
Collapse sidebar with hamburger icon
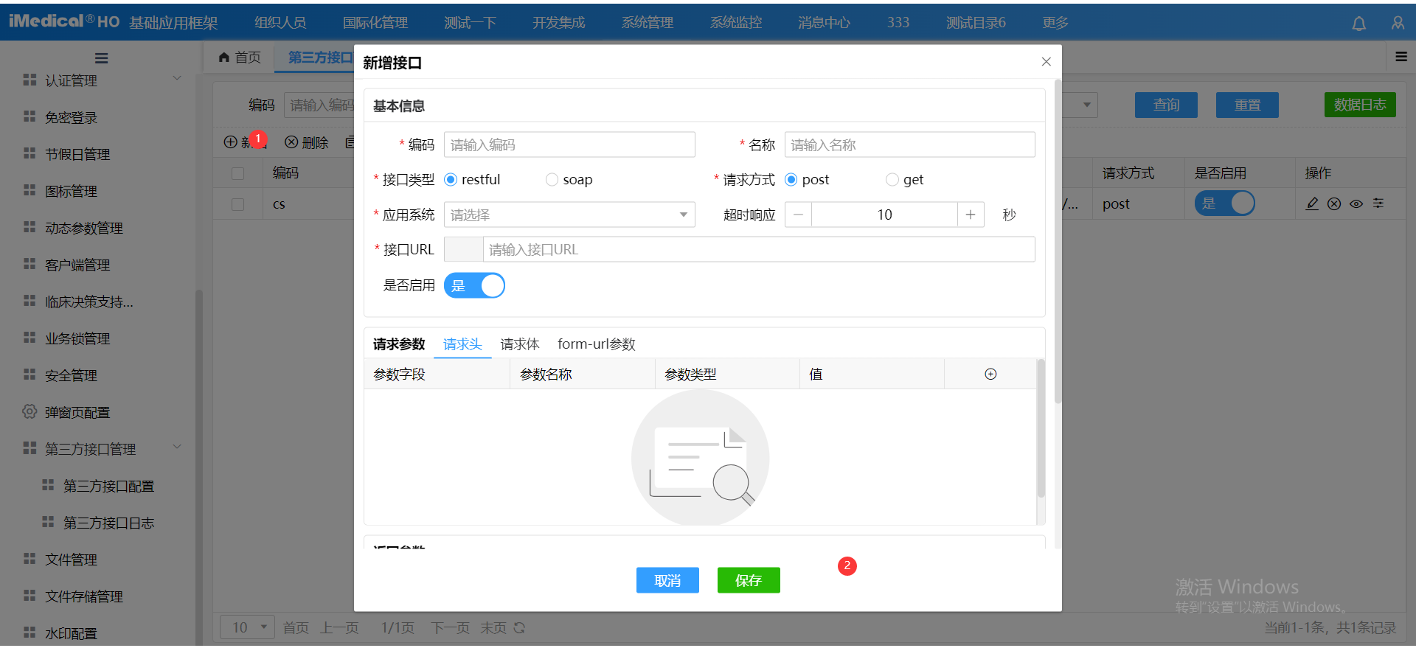(102, 58)
